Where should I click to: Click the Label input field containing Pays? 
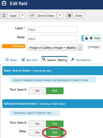point(52,30)
